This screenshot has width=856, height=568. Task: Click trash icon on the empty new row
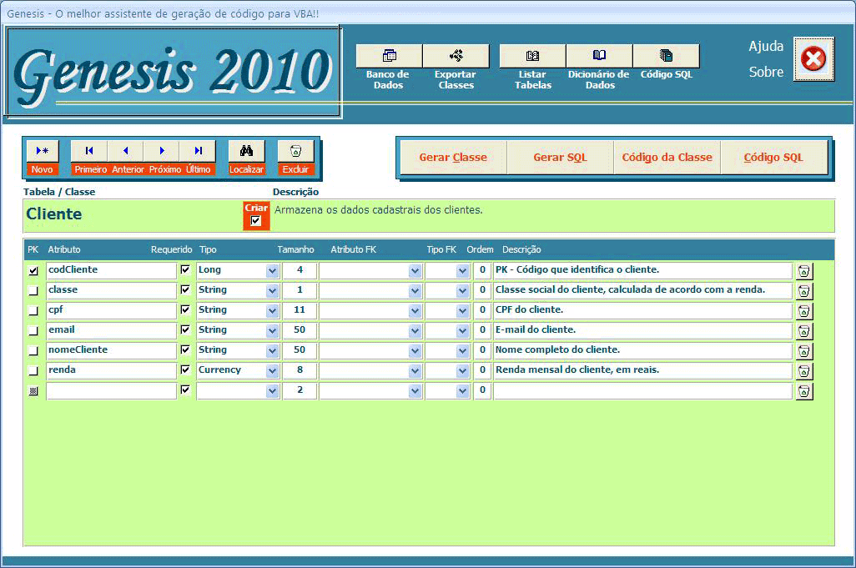804,391
